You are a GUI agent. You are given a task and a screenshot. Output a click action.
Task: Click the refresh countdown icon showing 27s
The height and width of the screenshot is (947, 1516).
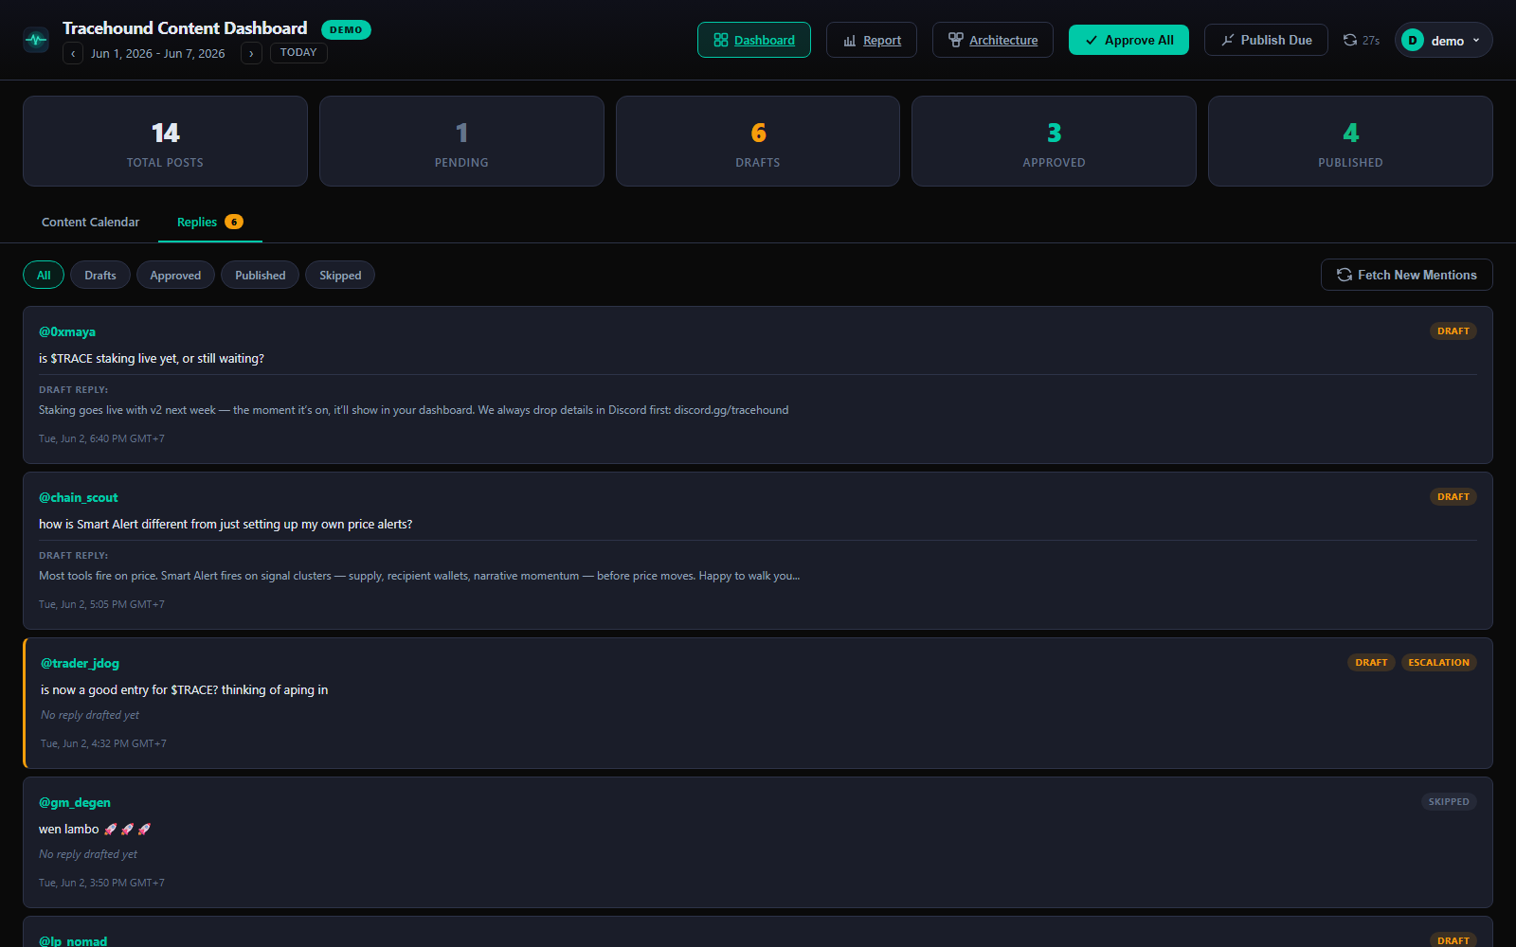(x=1350, y=40)
